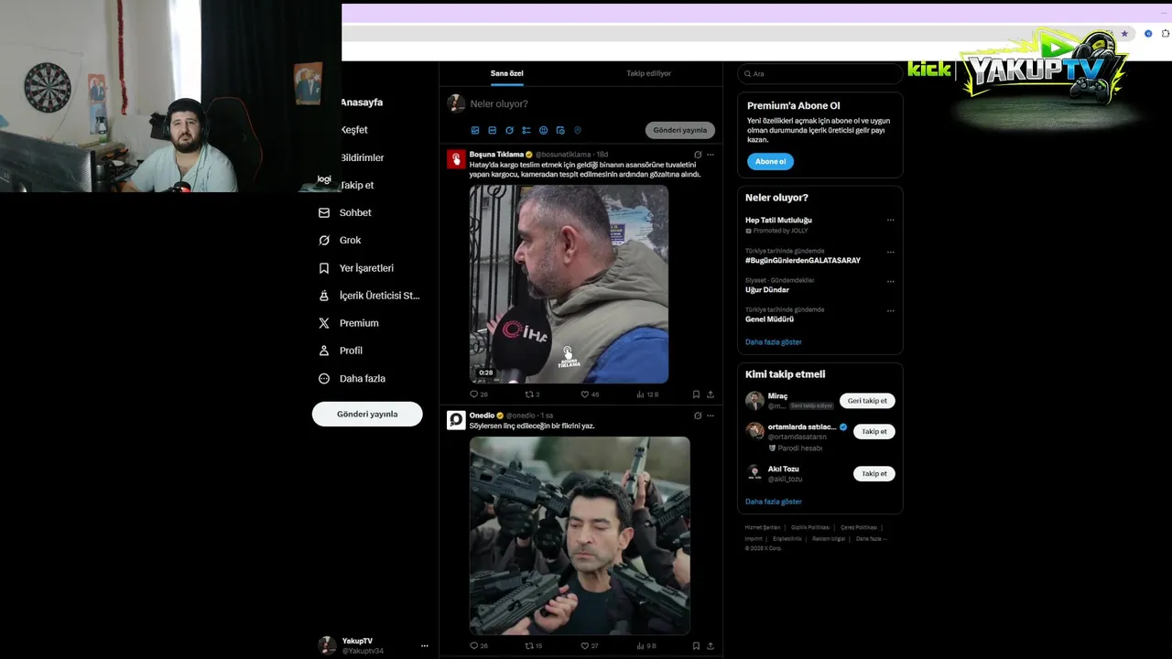
Task: Add a poll to the post
Action: [526, 131]
